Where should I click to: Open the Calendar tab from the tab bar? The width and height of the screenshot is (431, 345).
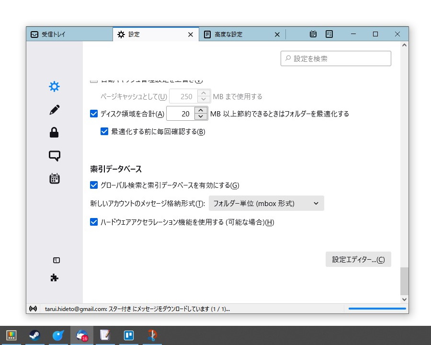pos(313,34)
